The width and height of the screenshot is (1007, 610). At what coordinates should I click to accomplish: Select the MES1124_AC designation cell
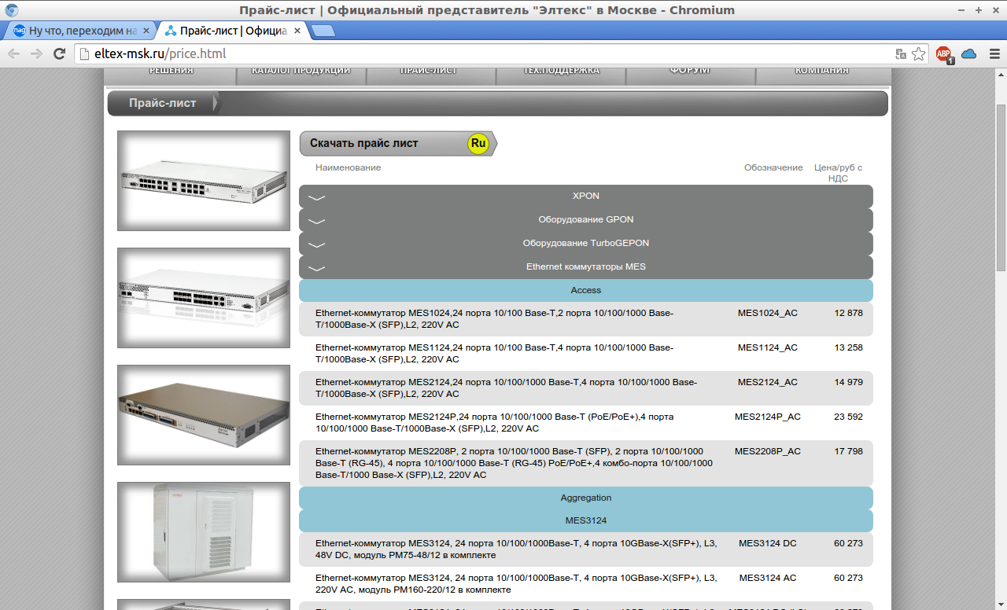(768, 347)
